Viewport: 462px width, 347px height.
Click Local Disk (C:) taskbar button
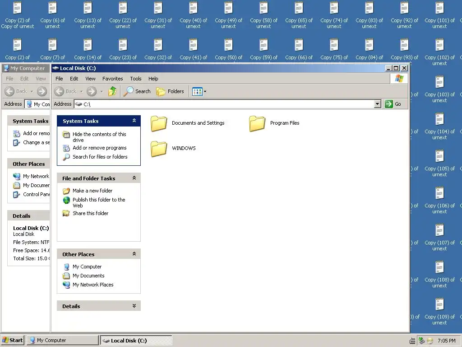[136, 340]
